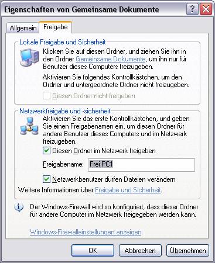Select the Freigabe tab
Screen dimensions: 215x263
[56, 27]
